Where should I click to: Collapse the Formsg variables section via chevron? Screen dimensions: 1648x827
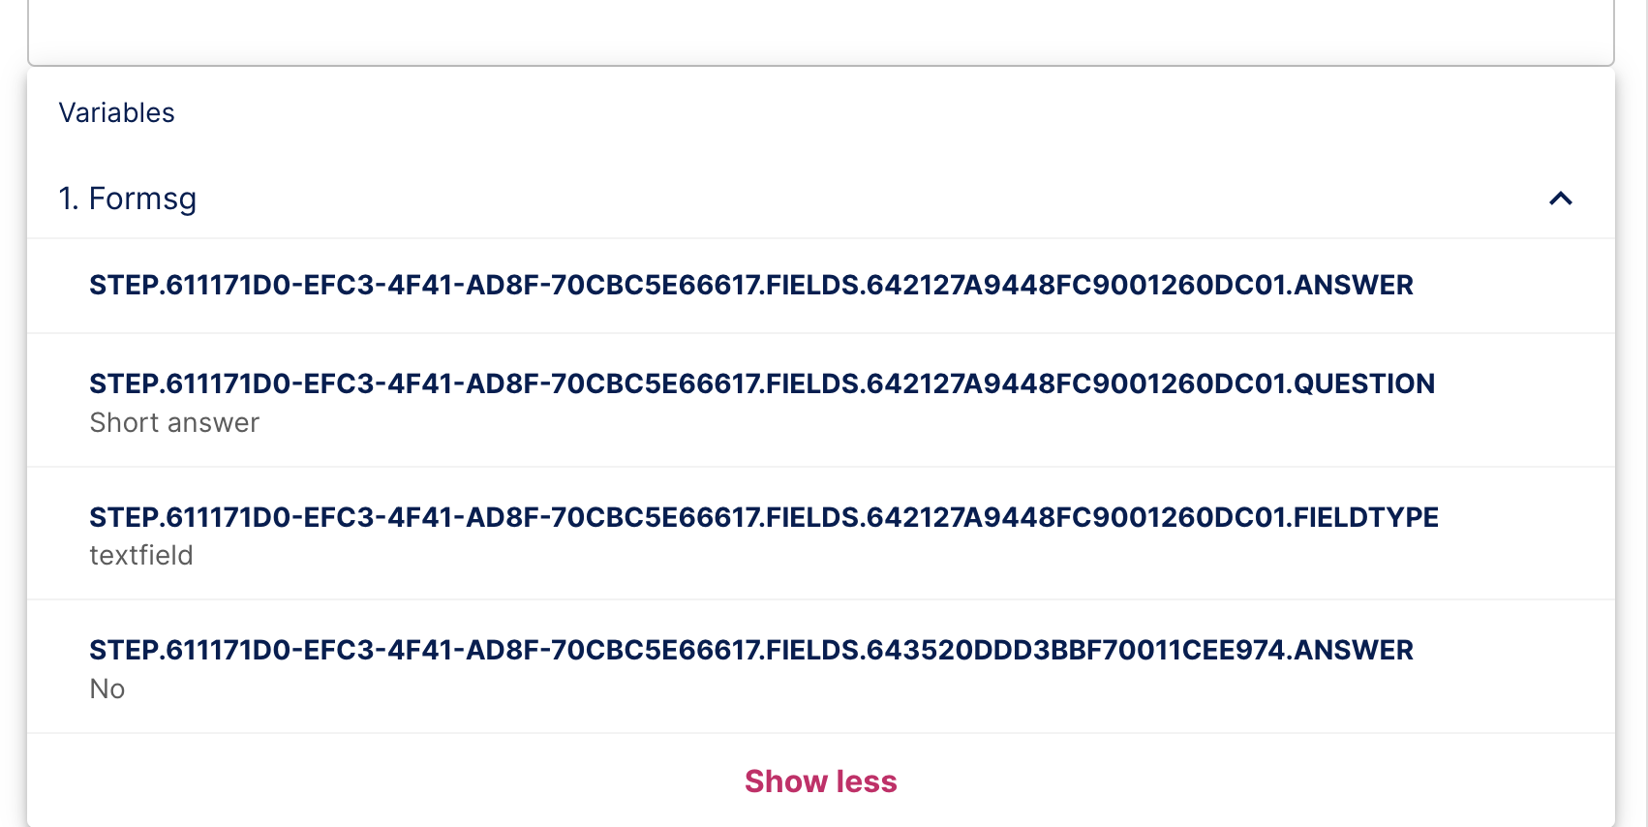click(1560, 199)
